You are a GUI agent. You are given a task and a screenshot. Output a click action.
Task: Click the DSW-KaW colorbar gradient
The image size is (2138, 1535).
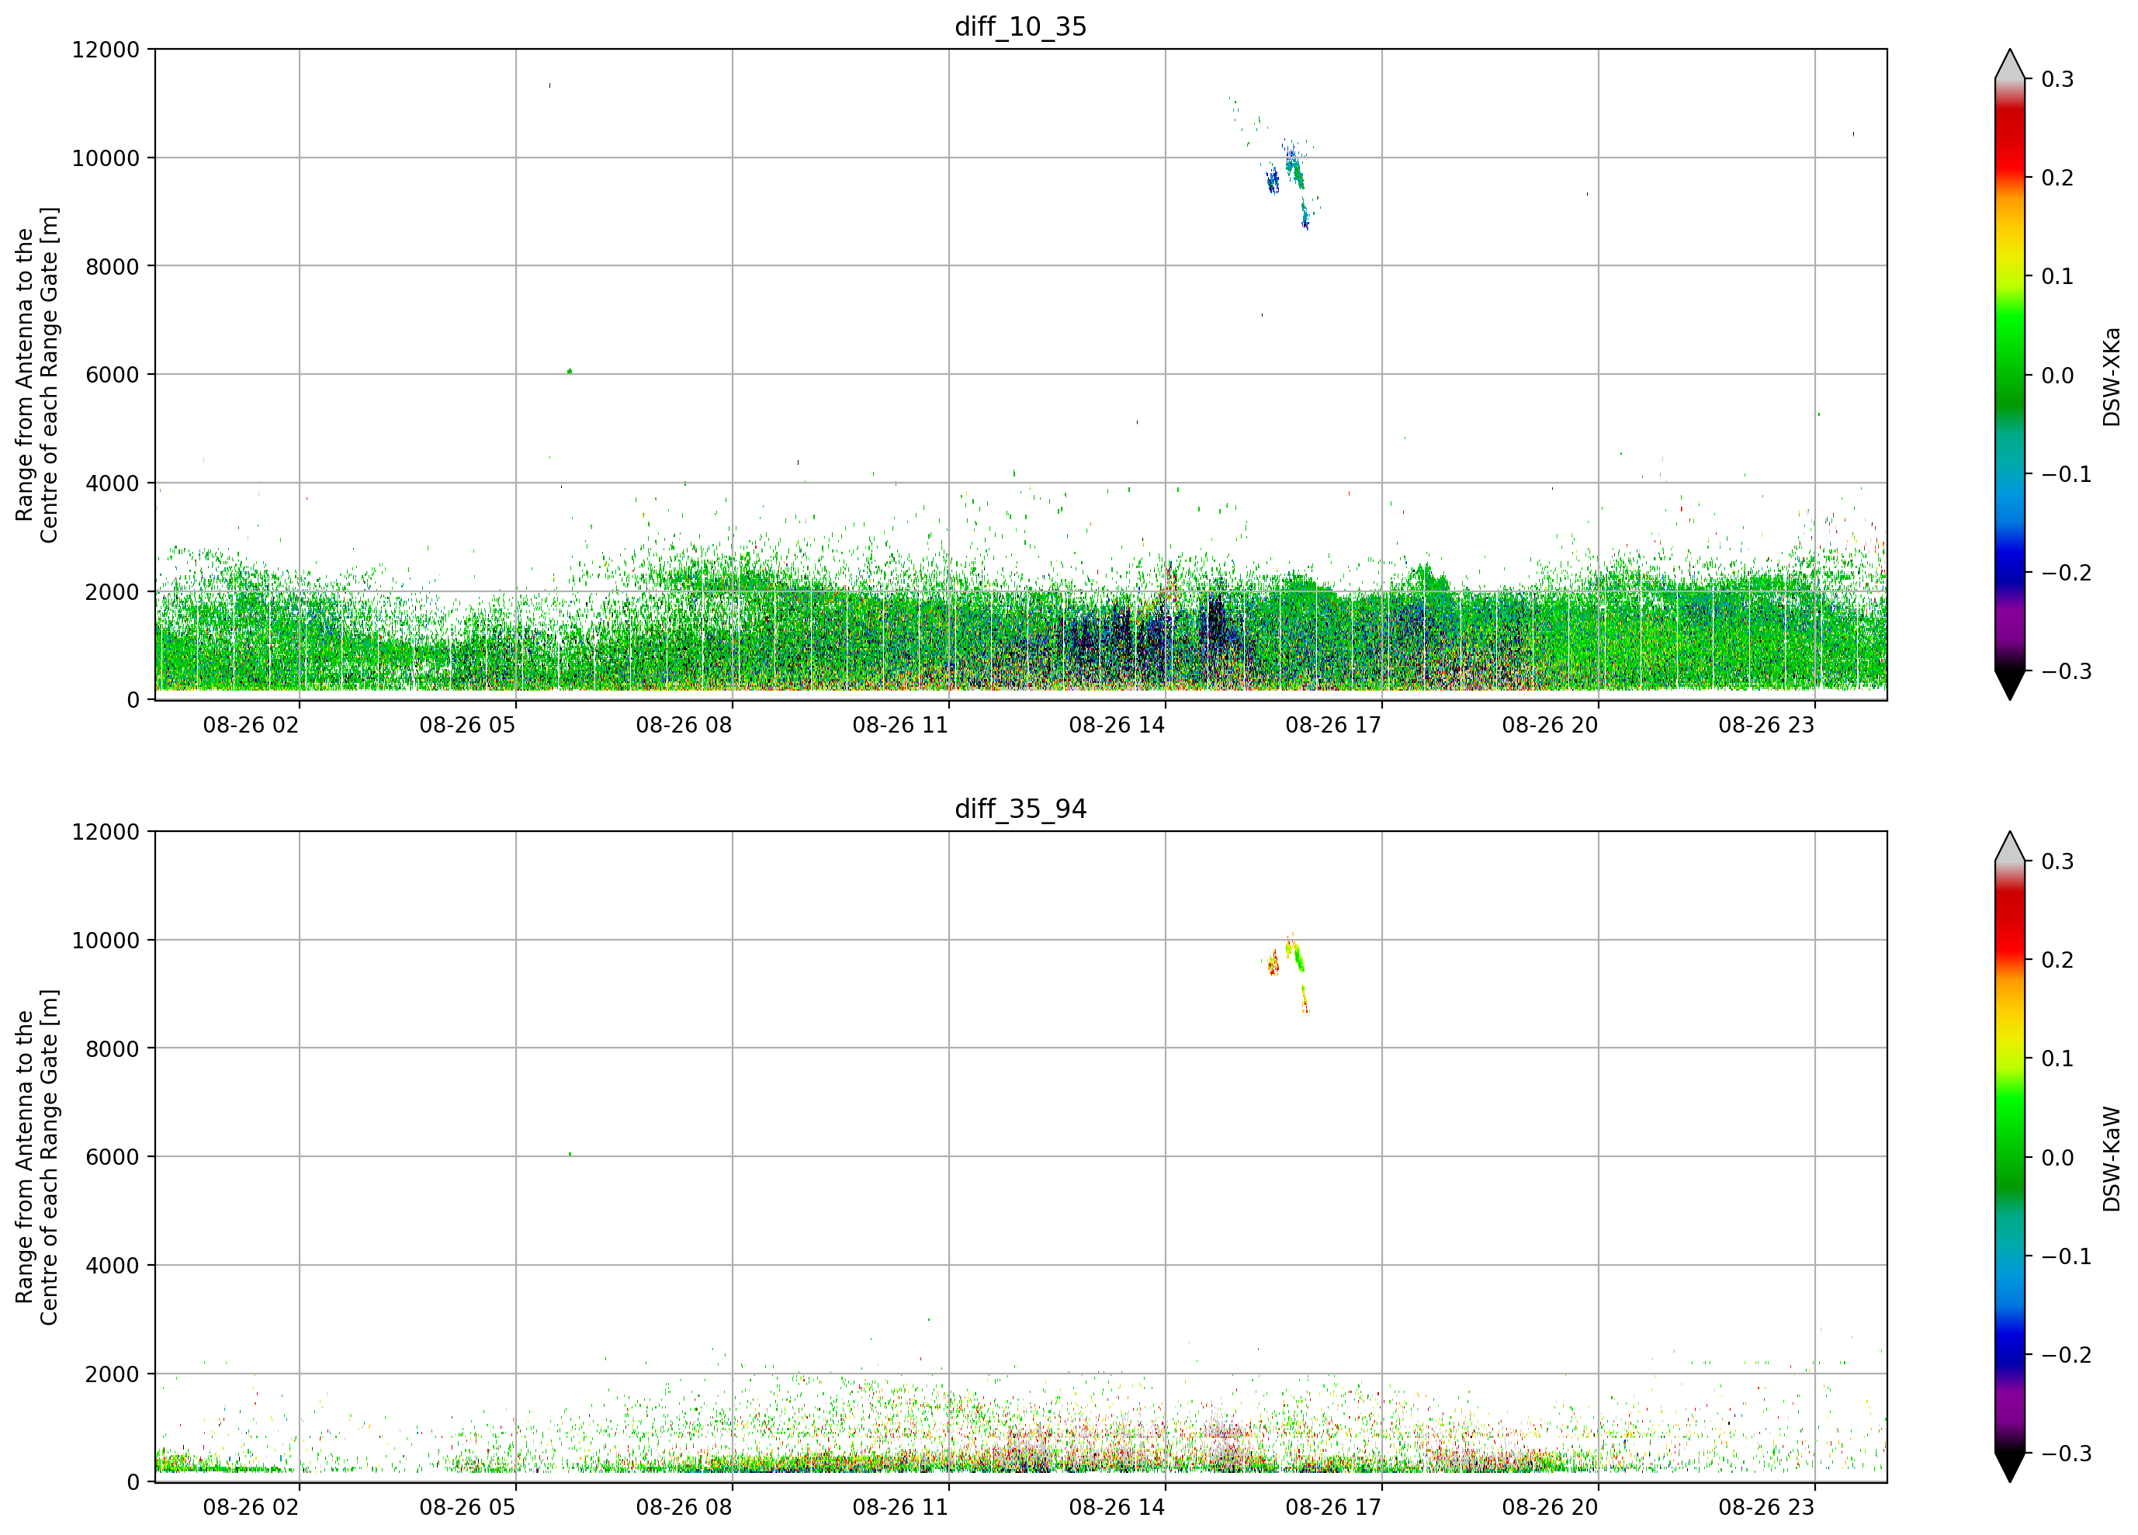2009,1157
